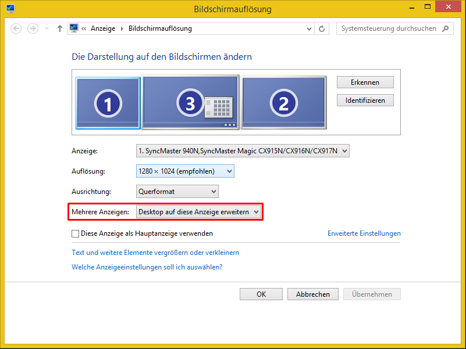Click the display icon inside the address bar
466x349 pixels.
(x=74, y=28)
